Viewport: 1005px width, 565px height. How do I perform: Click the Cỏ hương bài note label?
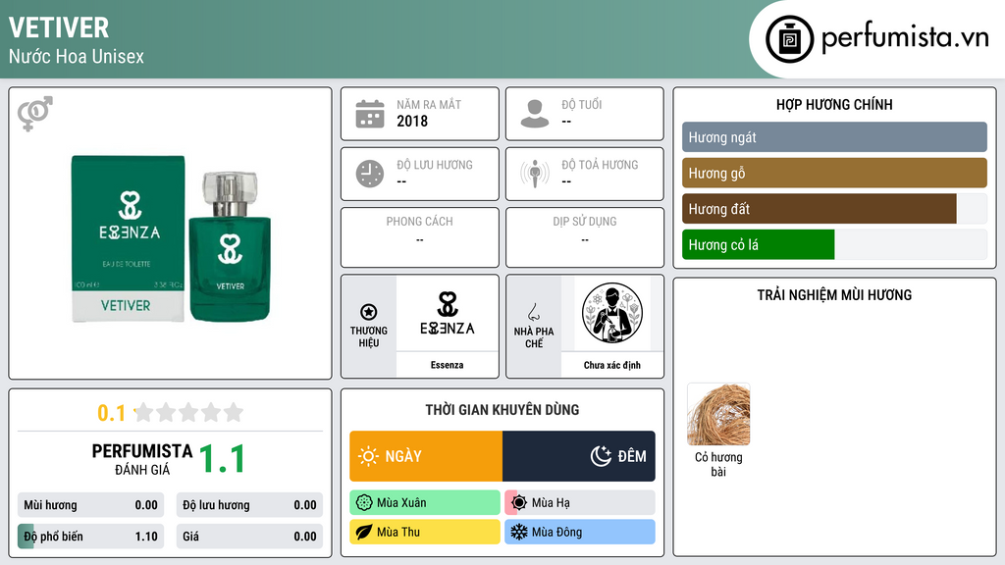pyautogui.click(x=718, y=464)
